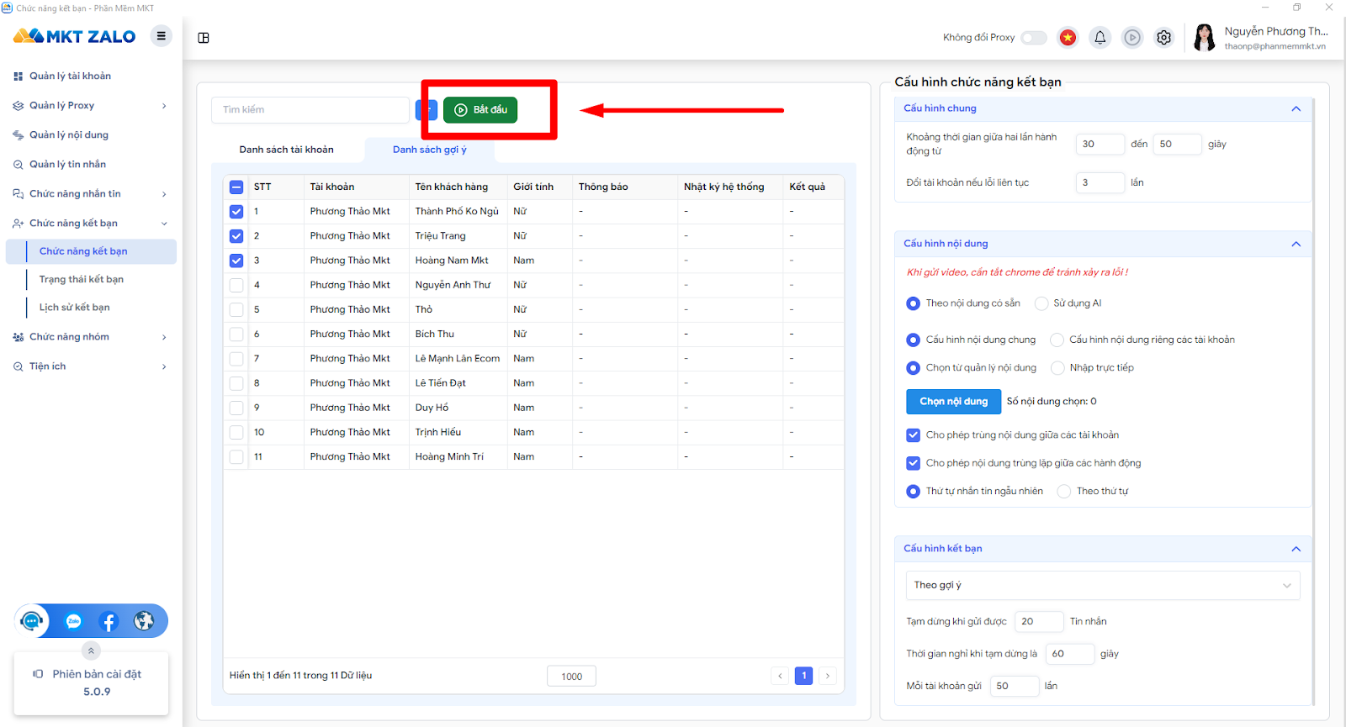Click the green Bắt đầu button
This screenshot has height=727, width=1346.
(x=480, y=110)
